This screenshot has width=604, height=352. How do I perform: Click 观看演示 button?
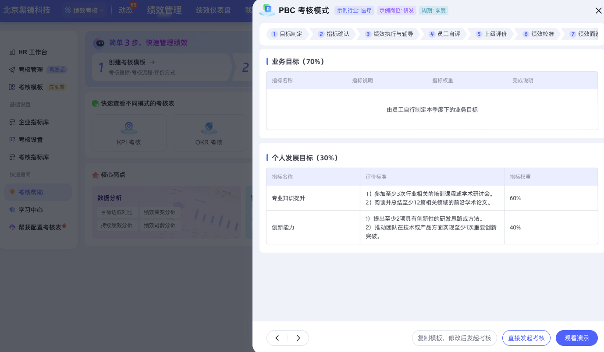[x=577, y=338]
